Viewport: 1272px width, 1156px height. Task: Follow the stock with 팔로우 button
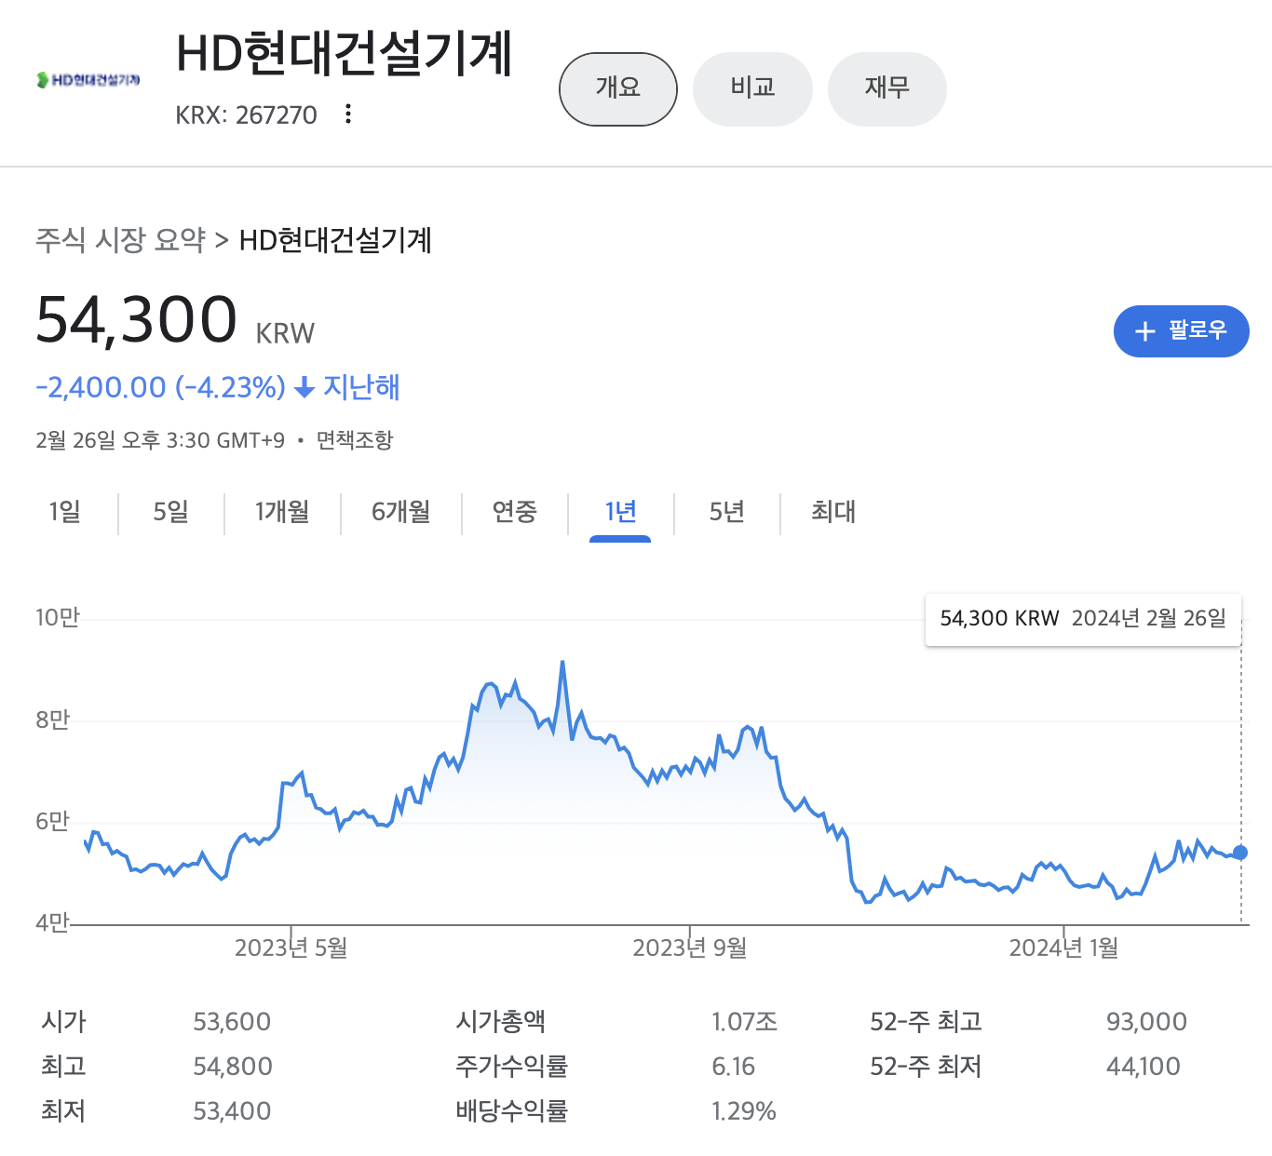(1181, 331)
